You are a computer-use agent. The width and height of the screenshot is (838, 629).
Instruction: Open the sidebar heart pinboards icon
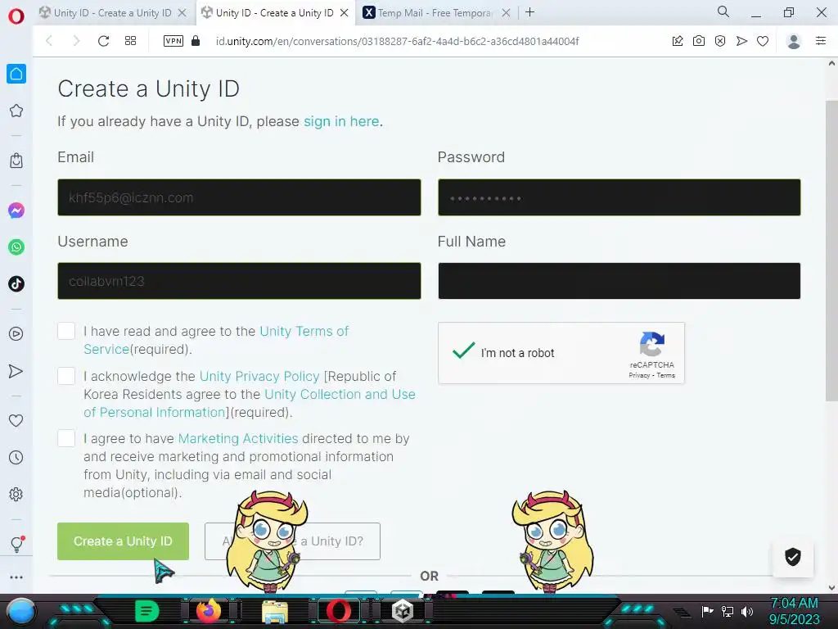tap(16, 420)
